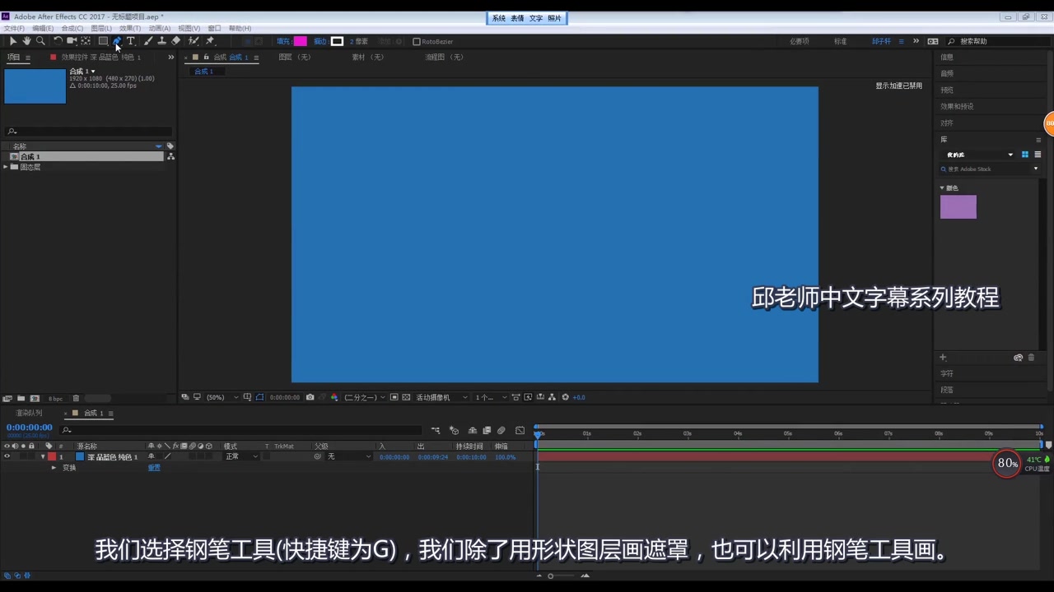Click the new folder icon in Project panel
The width and height of the screenshot is (1054, 592).
[x=21, y=399]
